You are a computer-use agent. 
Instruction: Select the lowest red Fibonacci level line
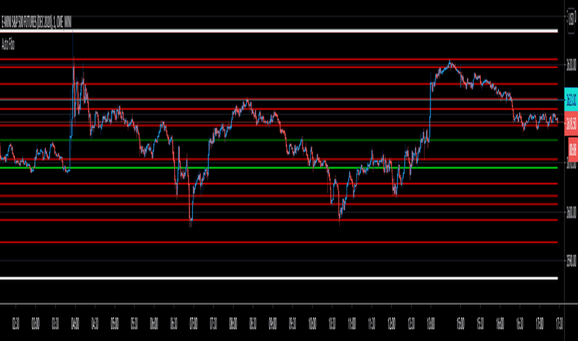point(278,242)
